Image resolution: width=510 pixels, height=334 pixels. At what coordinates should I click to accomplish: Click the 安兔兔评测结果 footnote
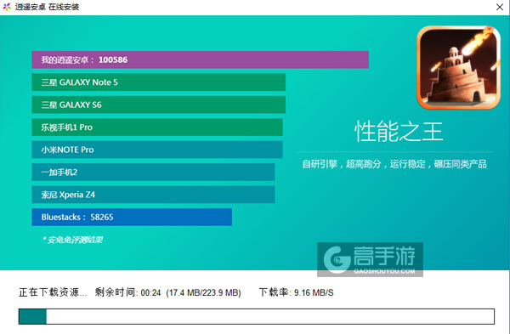click(73, 240)
